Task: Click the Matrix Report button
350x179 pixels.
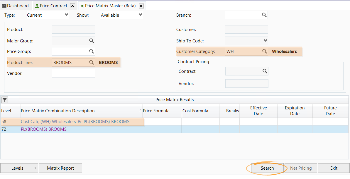Action: [x=60, y=168]
